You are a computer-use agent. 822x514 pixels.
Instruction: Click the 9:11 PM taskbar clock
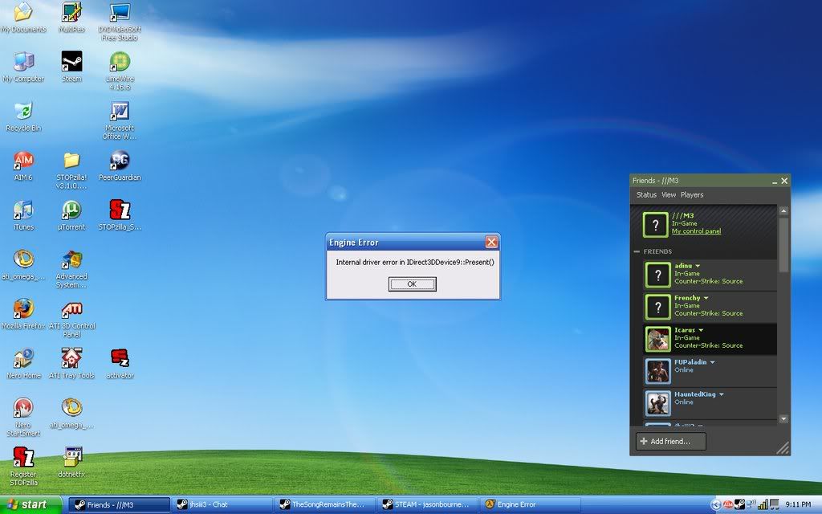(798, 504)
